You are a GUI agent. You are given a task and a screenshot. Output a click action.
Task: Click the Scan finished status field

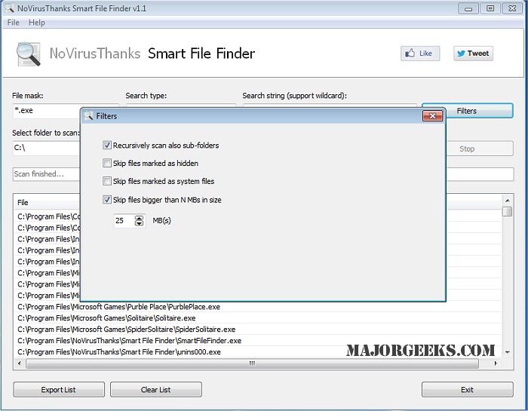point(47,174)
